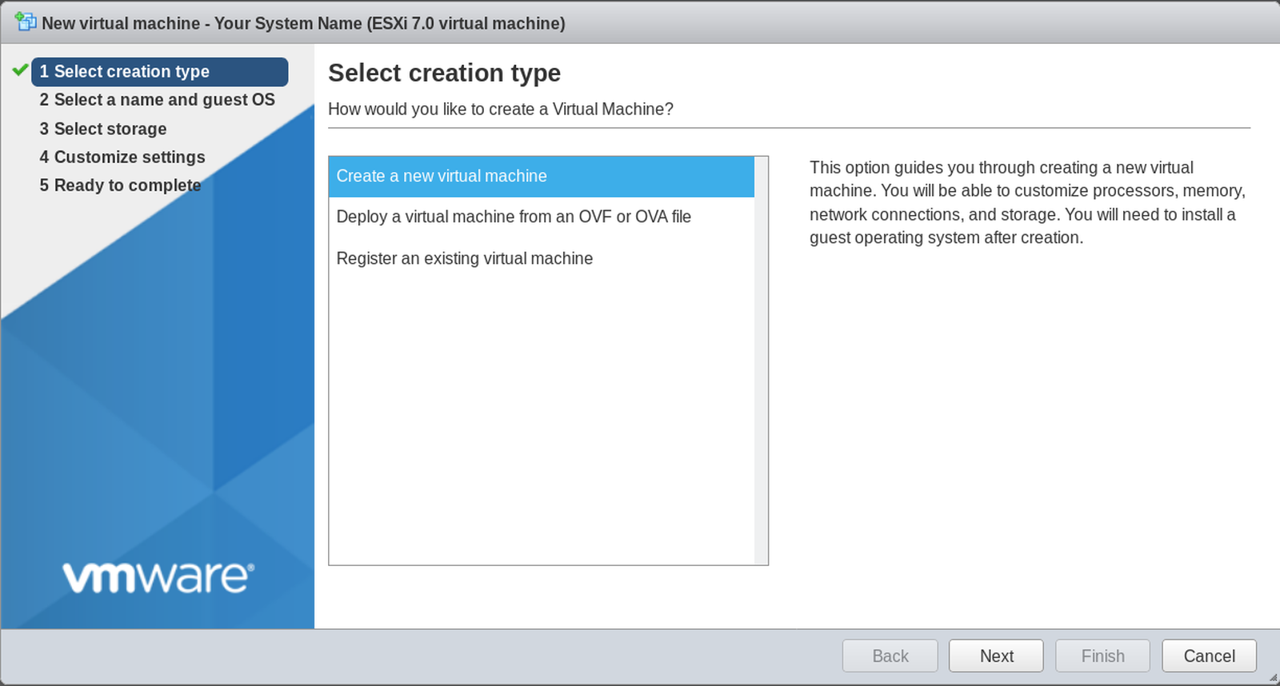Choose Deploy a virtual machine from OVF or OVA

click(541, 217)
